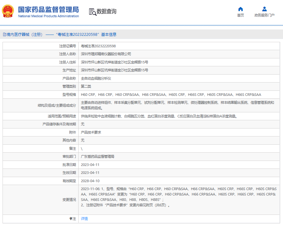Click the 产品名称 row label
Viewport: 283px width, 225px height.
click(69, 78)
